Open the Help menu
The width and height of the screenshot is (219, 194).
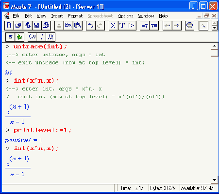[163, 16]
